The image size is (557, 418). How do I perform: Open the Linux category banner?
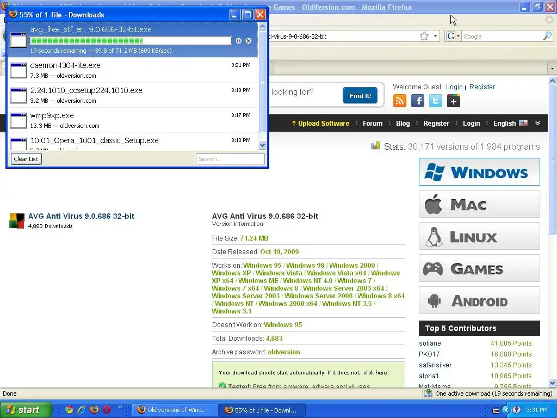479,236
